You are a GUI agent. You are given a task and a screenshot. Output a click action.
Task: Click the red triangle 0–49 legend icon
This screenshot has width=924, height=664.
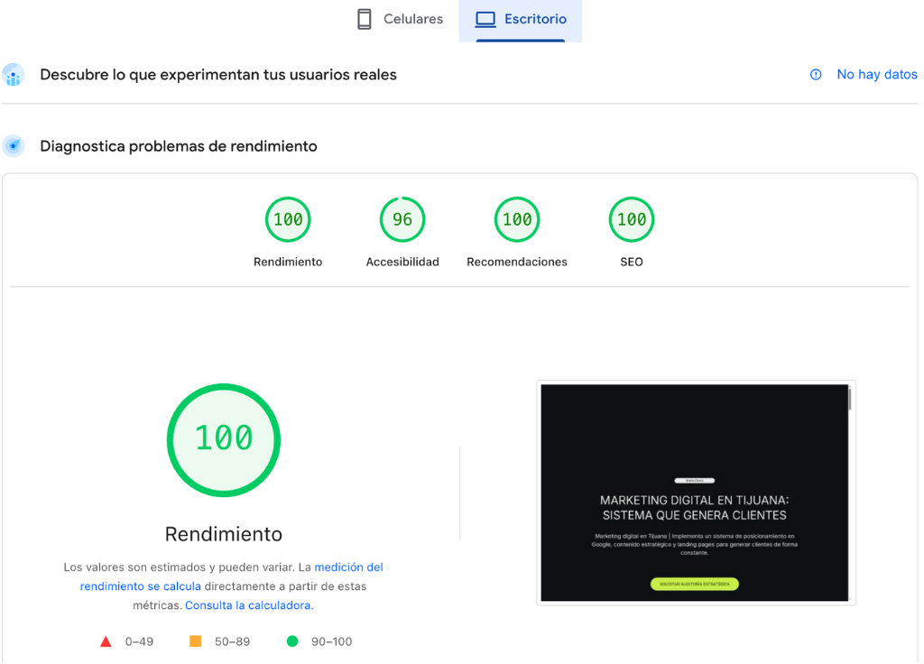pyautogui.click(x=106, y=641)
